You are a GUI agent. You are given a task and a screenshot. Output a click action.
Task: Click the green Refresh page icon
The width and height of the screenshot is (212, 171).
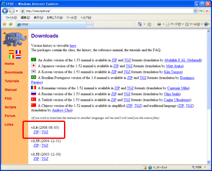[x=201, y=11]
